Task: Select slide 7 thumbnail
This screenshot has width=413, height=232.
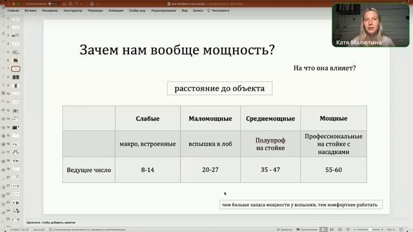Action: (x=15, y=69)
